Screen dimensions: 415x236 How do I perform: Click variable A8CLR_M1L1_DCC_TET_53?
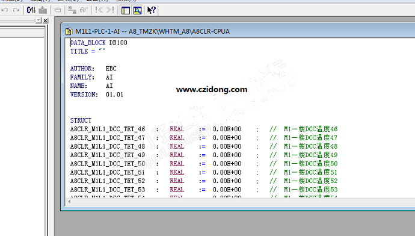pos(108,190)
